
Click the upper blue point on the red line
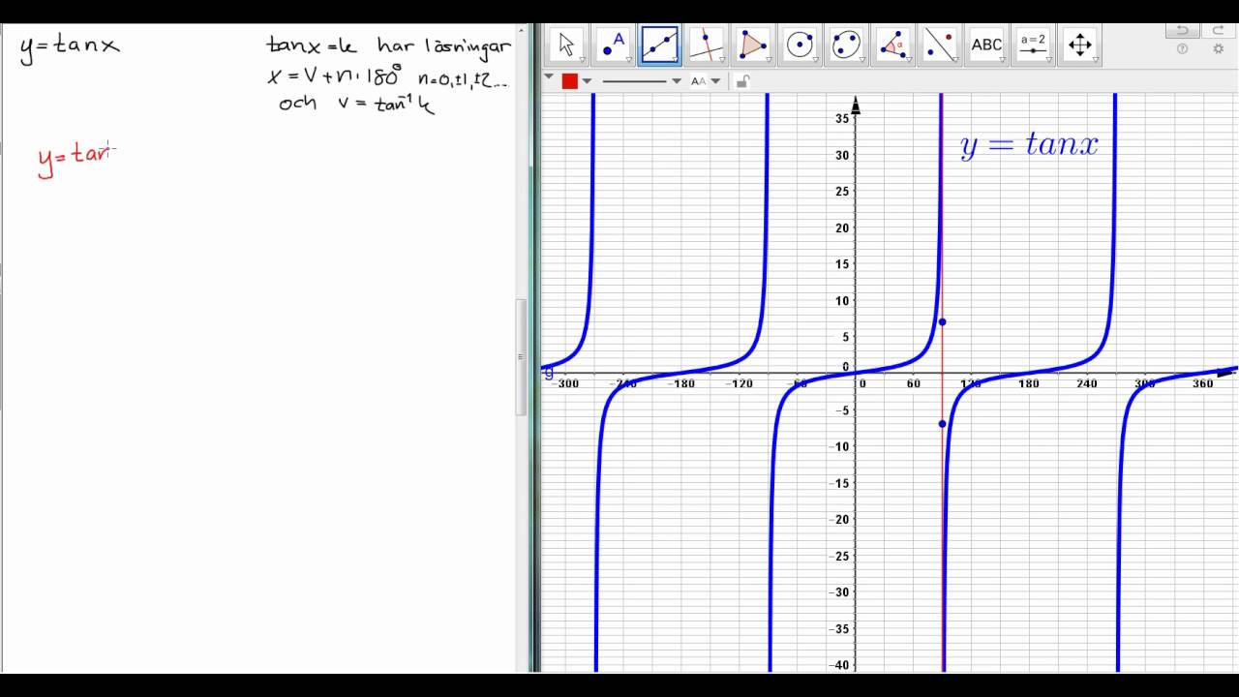pyautogui.click(x=942, y=321)
